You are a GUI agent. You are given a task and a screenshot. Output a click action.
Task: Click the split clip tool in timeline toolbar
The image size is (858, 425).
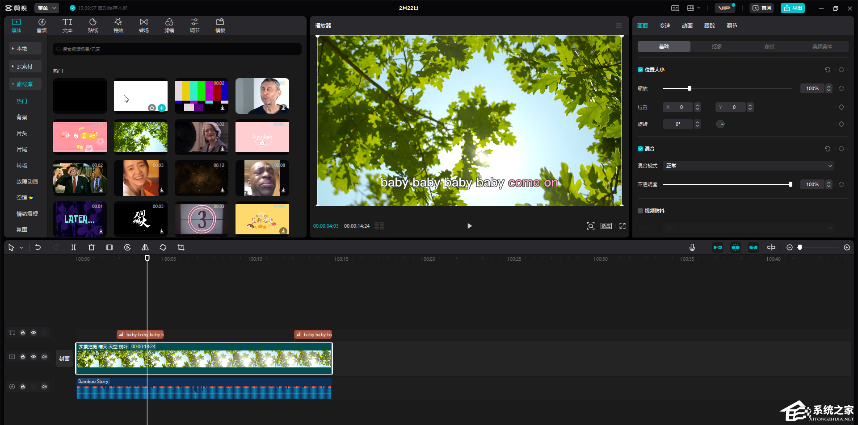point(74,247)
